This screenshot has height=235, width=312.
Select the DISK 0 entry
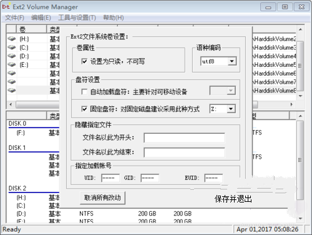[x=17, y=124]
